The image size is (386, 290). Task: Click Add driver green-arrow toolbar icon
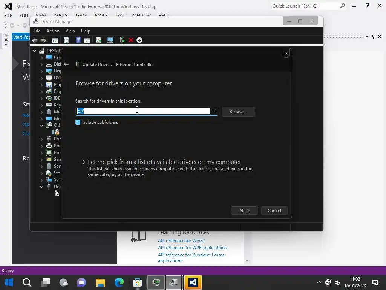(x=123, y=40)
